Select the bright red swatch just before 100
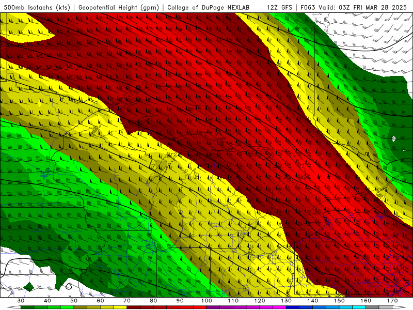413x310 pixels. tap(200, 307)
